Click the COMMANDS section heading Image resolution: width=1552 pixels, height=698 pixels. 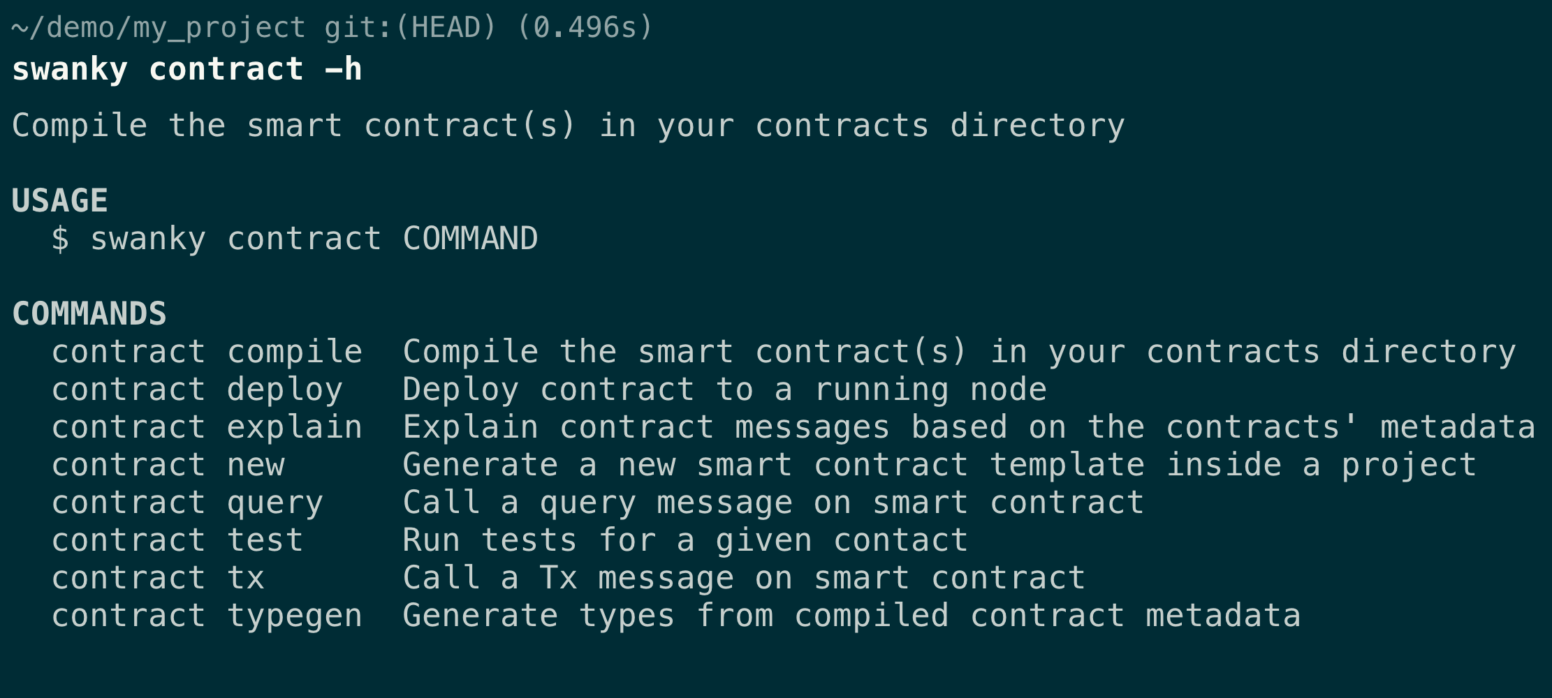click(x=89, y=313)
